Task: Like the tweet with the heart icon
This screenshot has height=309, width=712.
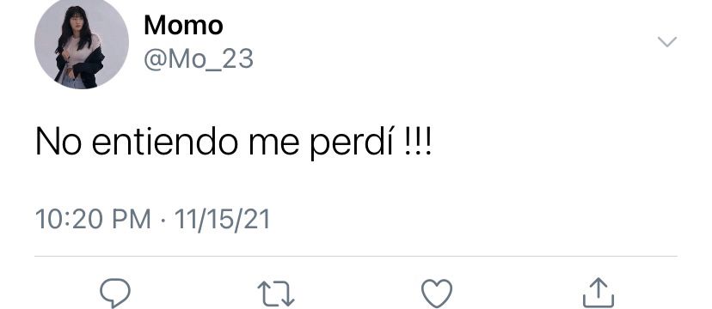Action: coord(437,294)
